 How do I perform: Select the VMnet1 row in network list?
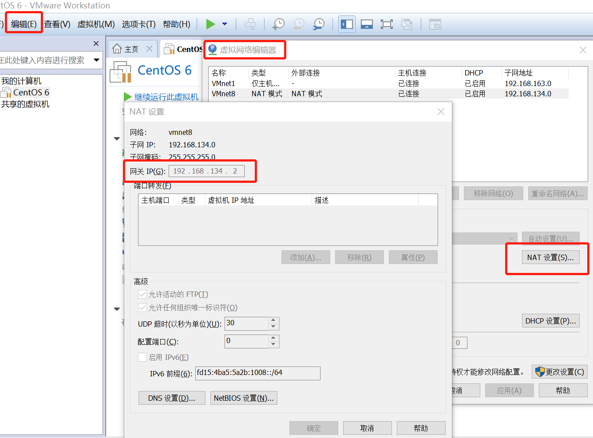388,83
